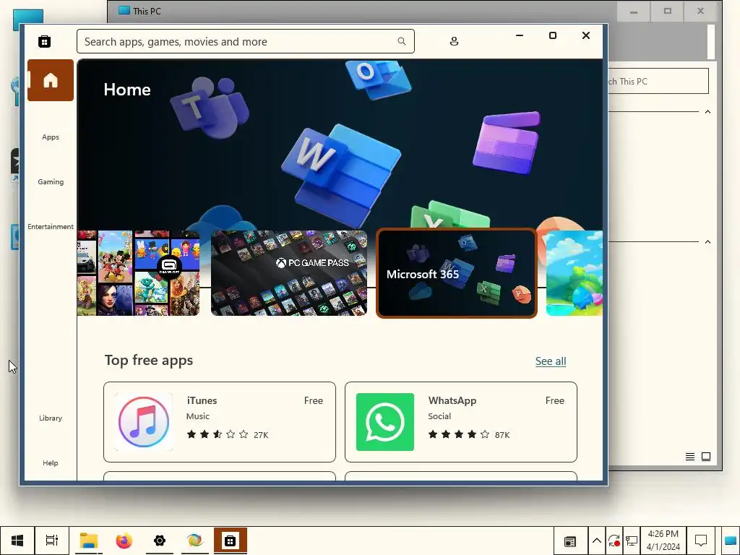Image resolution: width=740 pixels, height=555 pixels.
Task: Click the blue desktop tray icon
Action: [731, 541]
